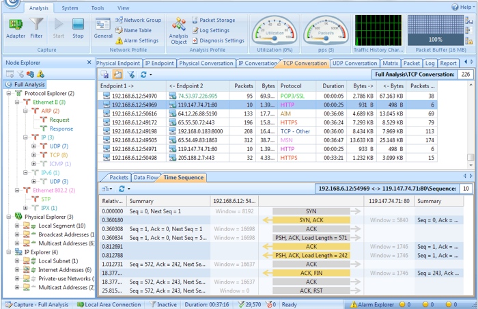
Task: Open the Adapter settings
Action: [16, 28]
